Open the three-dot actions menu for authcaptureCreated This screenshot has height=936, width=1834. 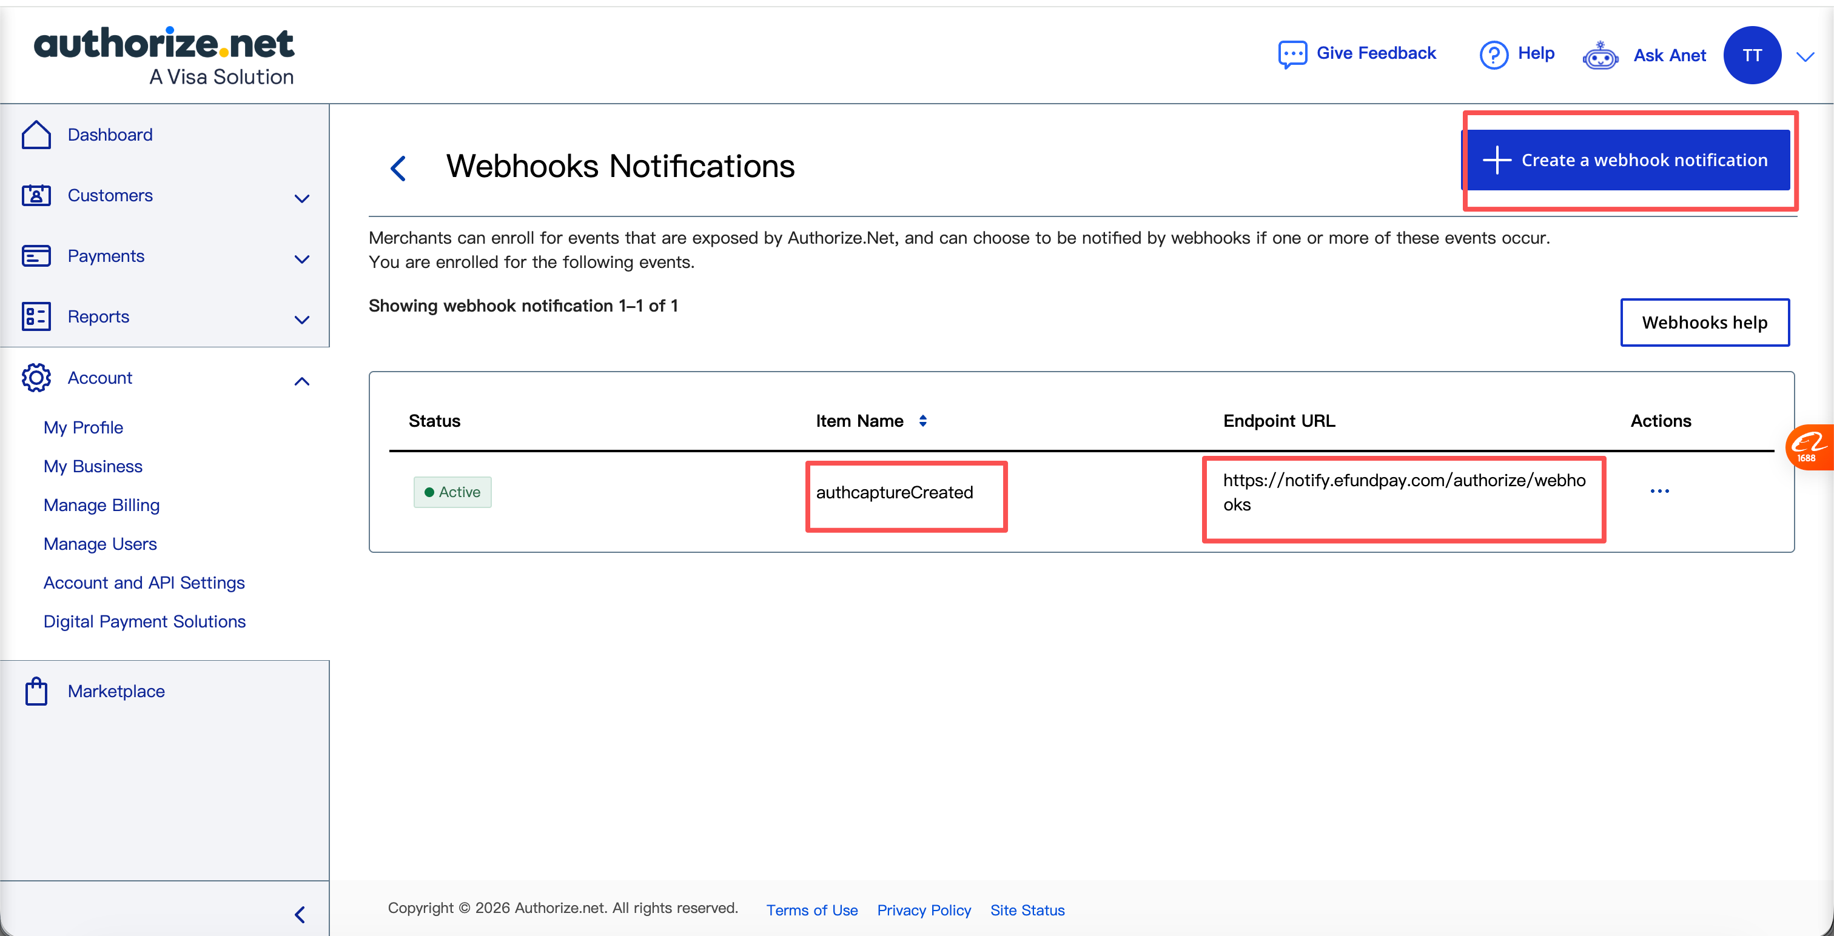(1659, 491)
